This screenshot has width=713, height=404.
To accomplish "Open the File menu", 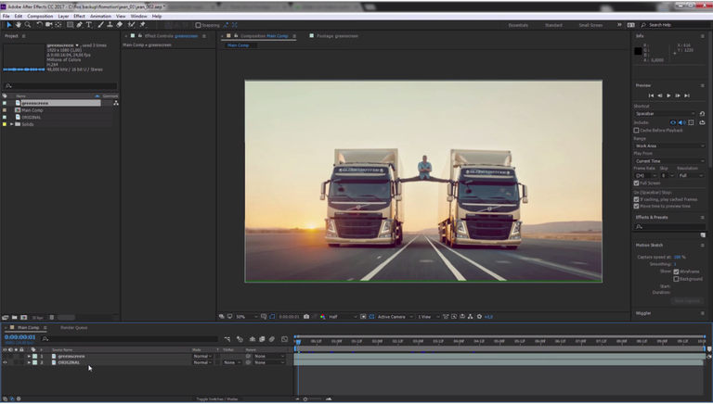I will click(6, 16).
